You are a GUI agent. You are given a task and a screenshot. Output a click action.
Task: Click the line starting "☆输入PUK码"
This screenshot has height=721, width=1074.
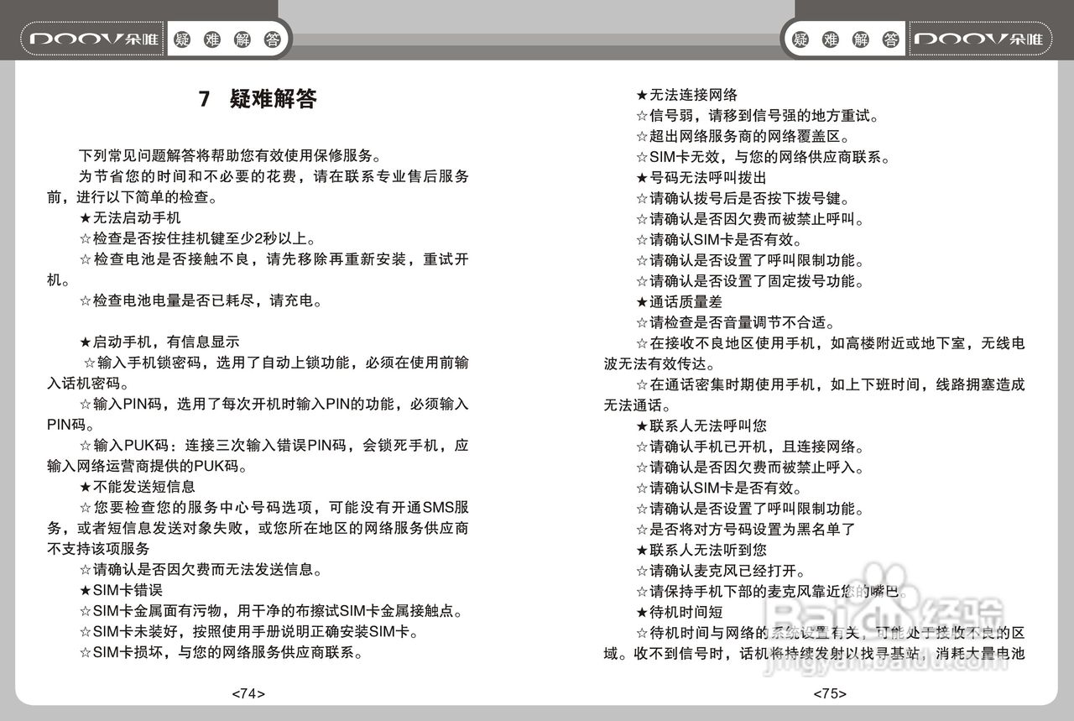274,445
